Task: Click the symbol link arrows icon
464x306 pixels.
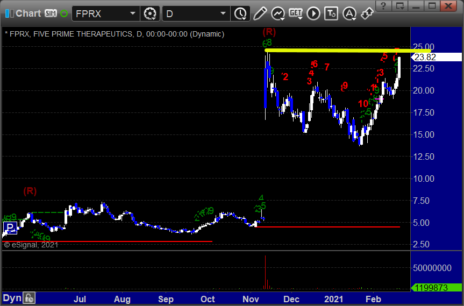Action: click(367, 13)
